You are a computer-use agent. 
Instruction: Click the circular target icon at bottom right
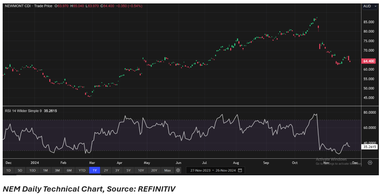(370, 163)
